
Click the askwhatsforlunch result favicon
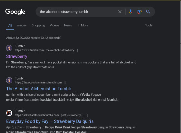tap(9, 113)
